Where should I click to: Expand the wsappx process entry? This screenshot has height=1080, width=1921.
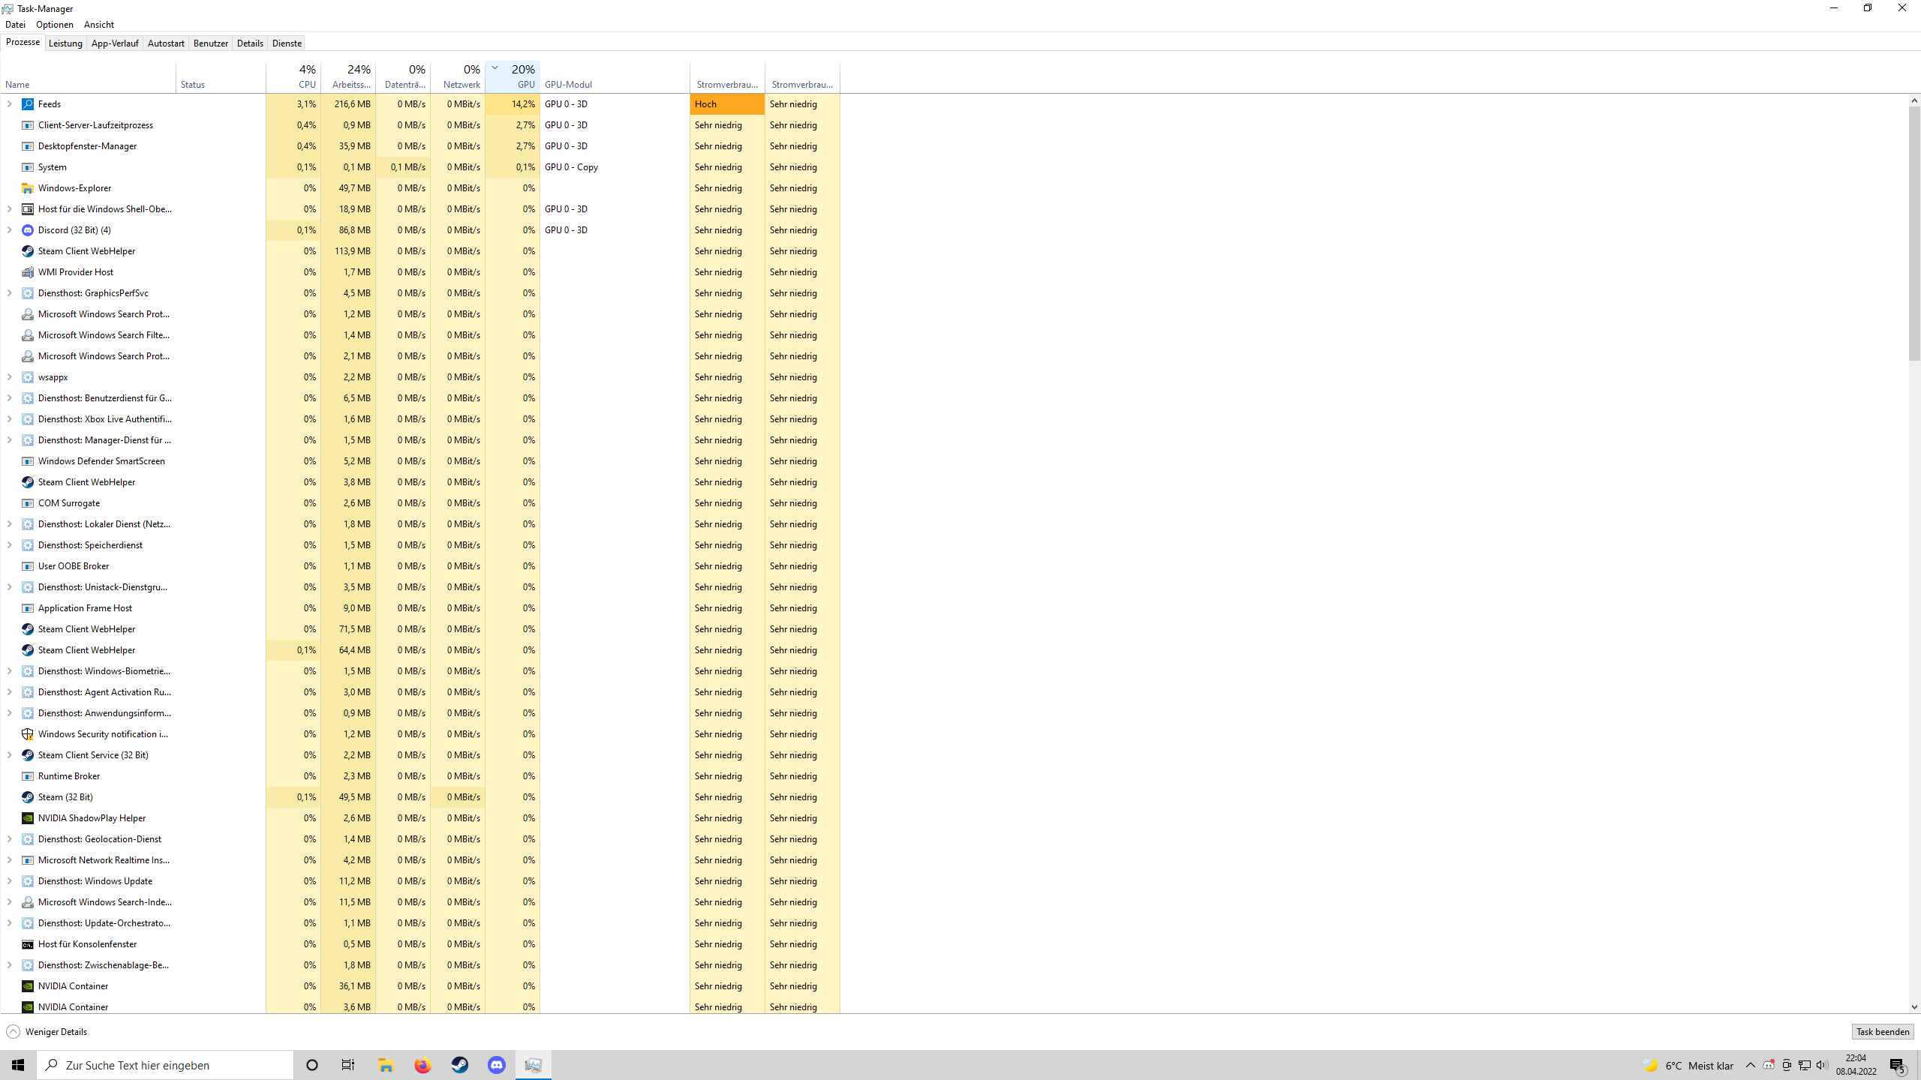10,377
